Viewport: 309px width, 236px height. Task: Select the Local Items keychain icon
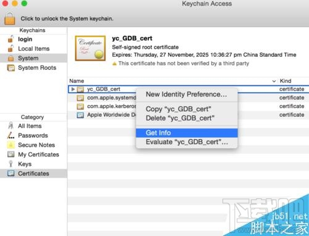click(11, 48)
